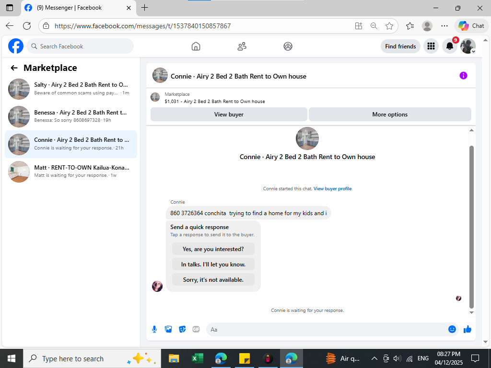Click the Find friends button
This screenshot has height=368, width=491.
coord(400,46)
